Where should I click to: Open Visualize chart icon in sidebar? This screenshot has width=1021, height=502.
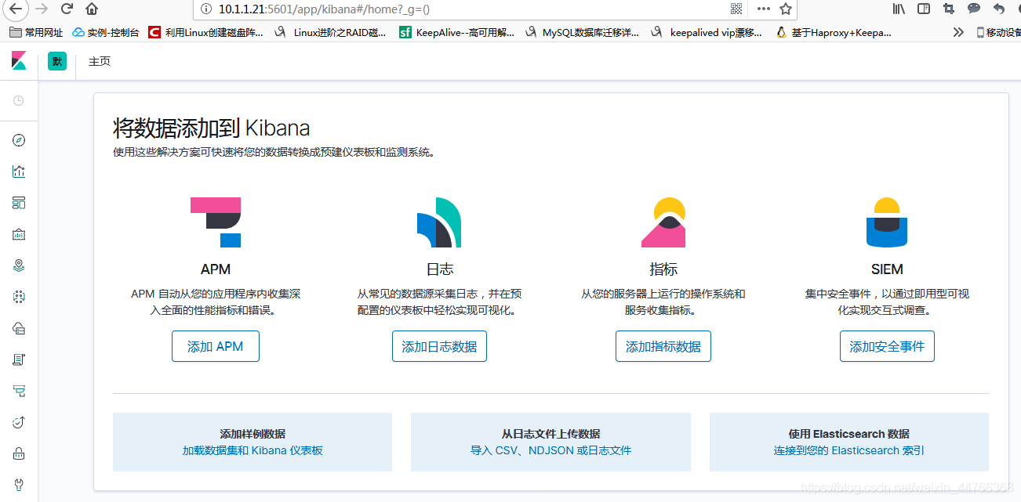pyautogui.click(x=19, y=172)
